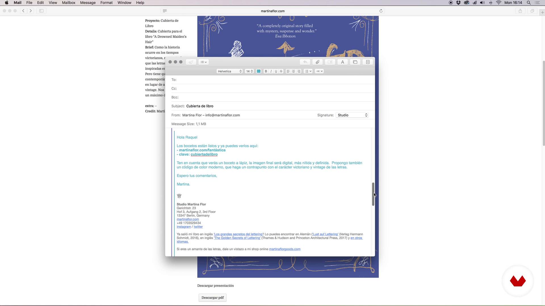Open the 'Lust auf Lettering' link

pos(325,234)
